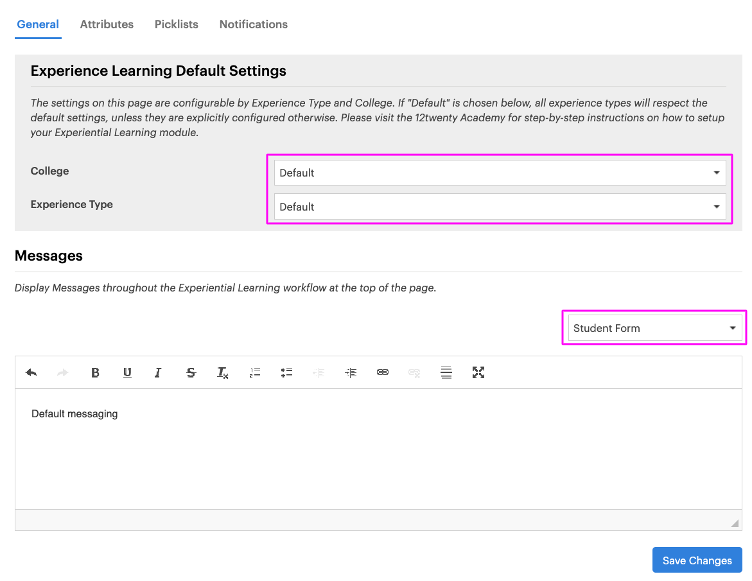Viewport: 752px width, 581px height.
Task: Click the undo arrow in editor toolbar
Action: point(31,372)
